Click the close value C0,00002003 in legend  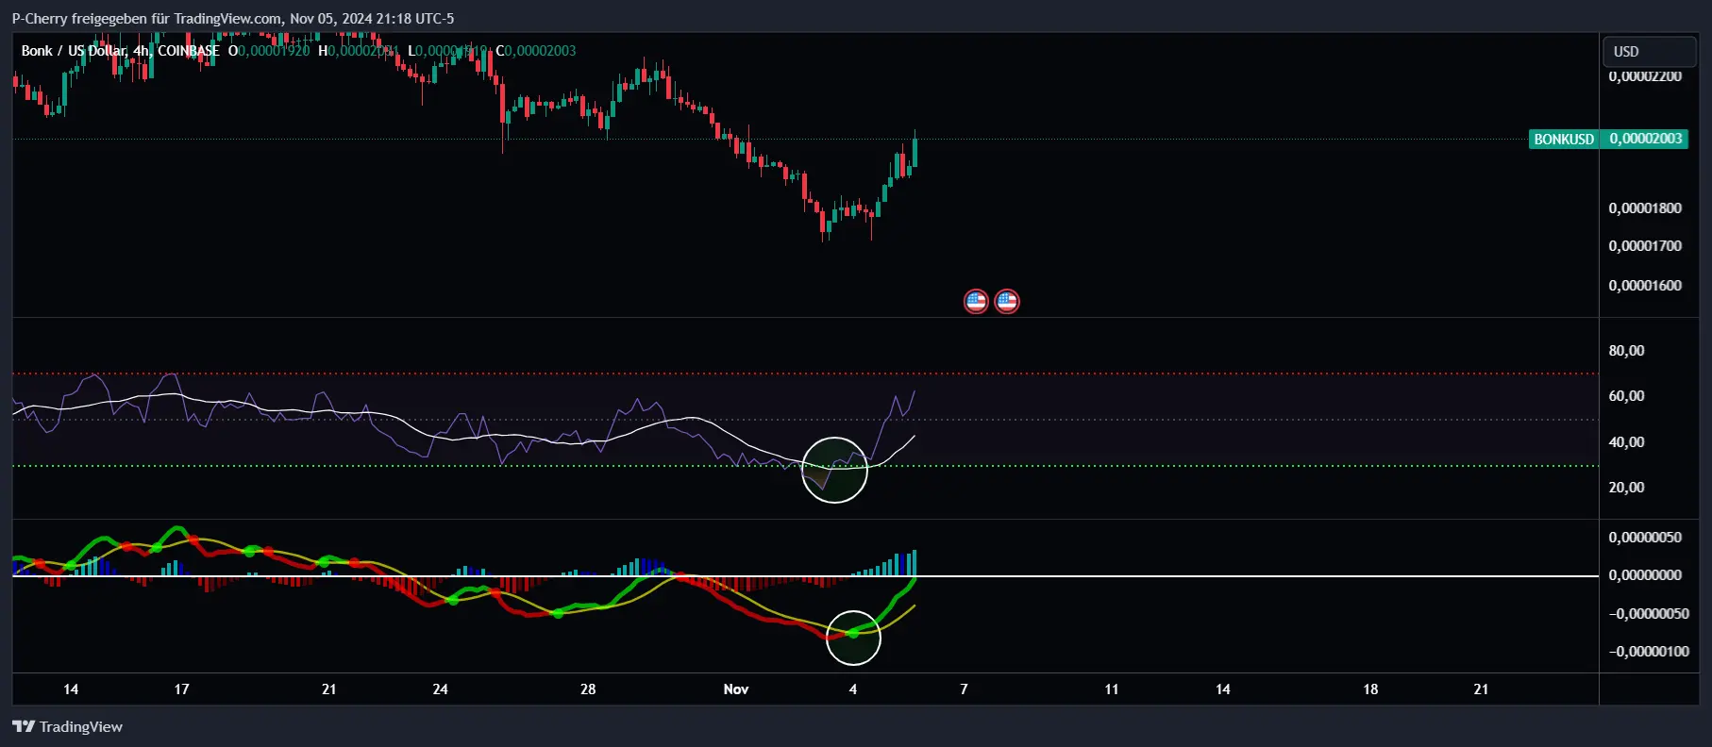536,51
